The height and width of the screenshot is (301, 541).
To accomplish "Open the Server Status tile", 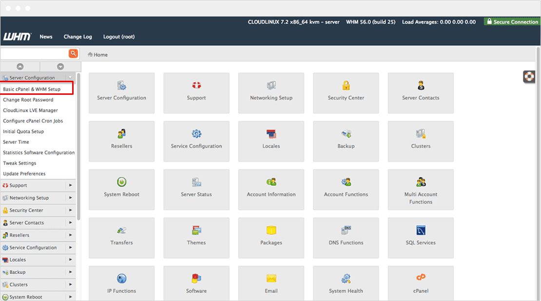I will tap(196, 190).
